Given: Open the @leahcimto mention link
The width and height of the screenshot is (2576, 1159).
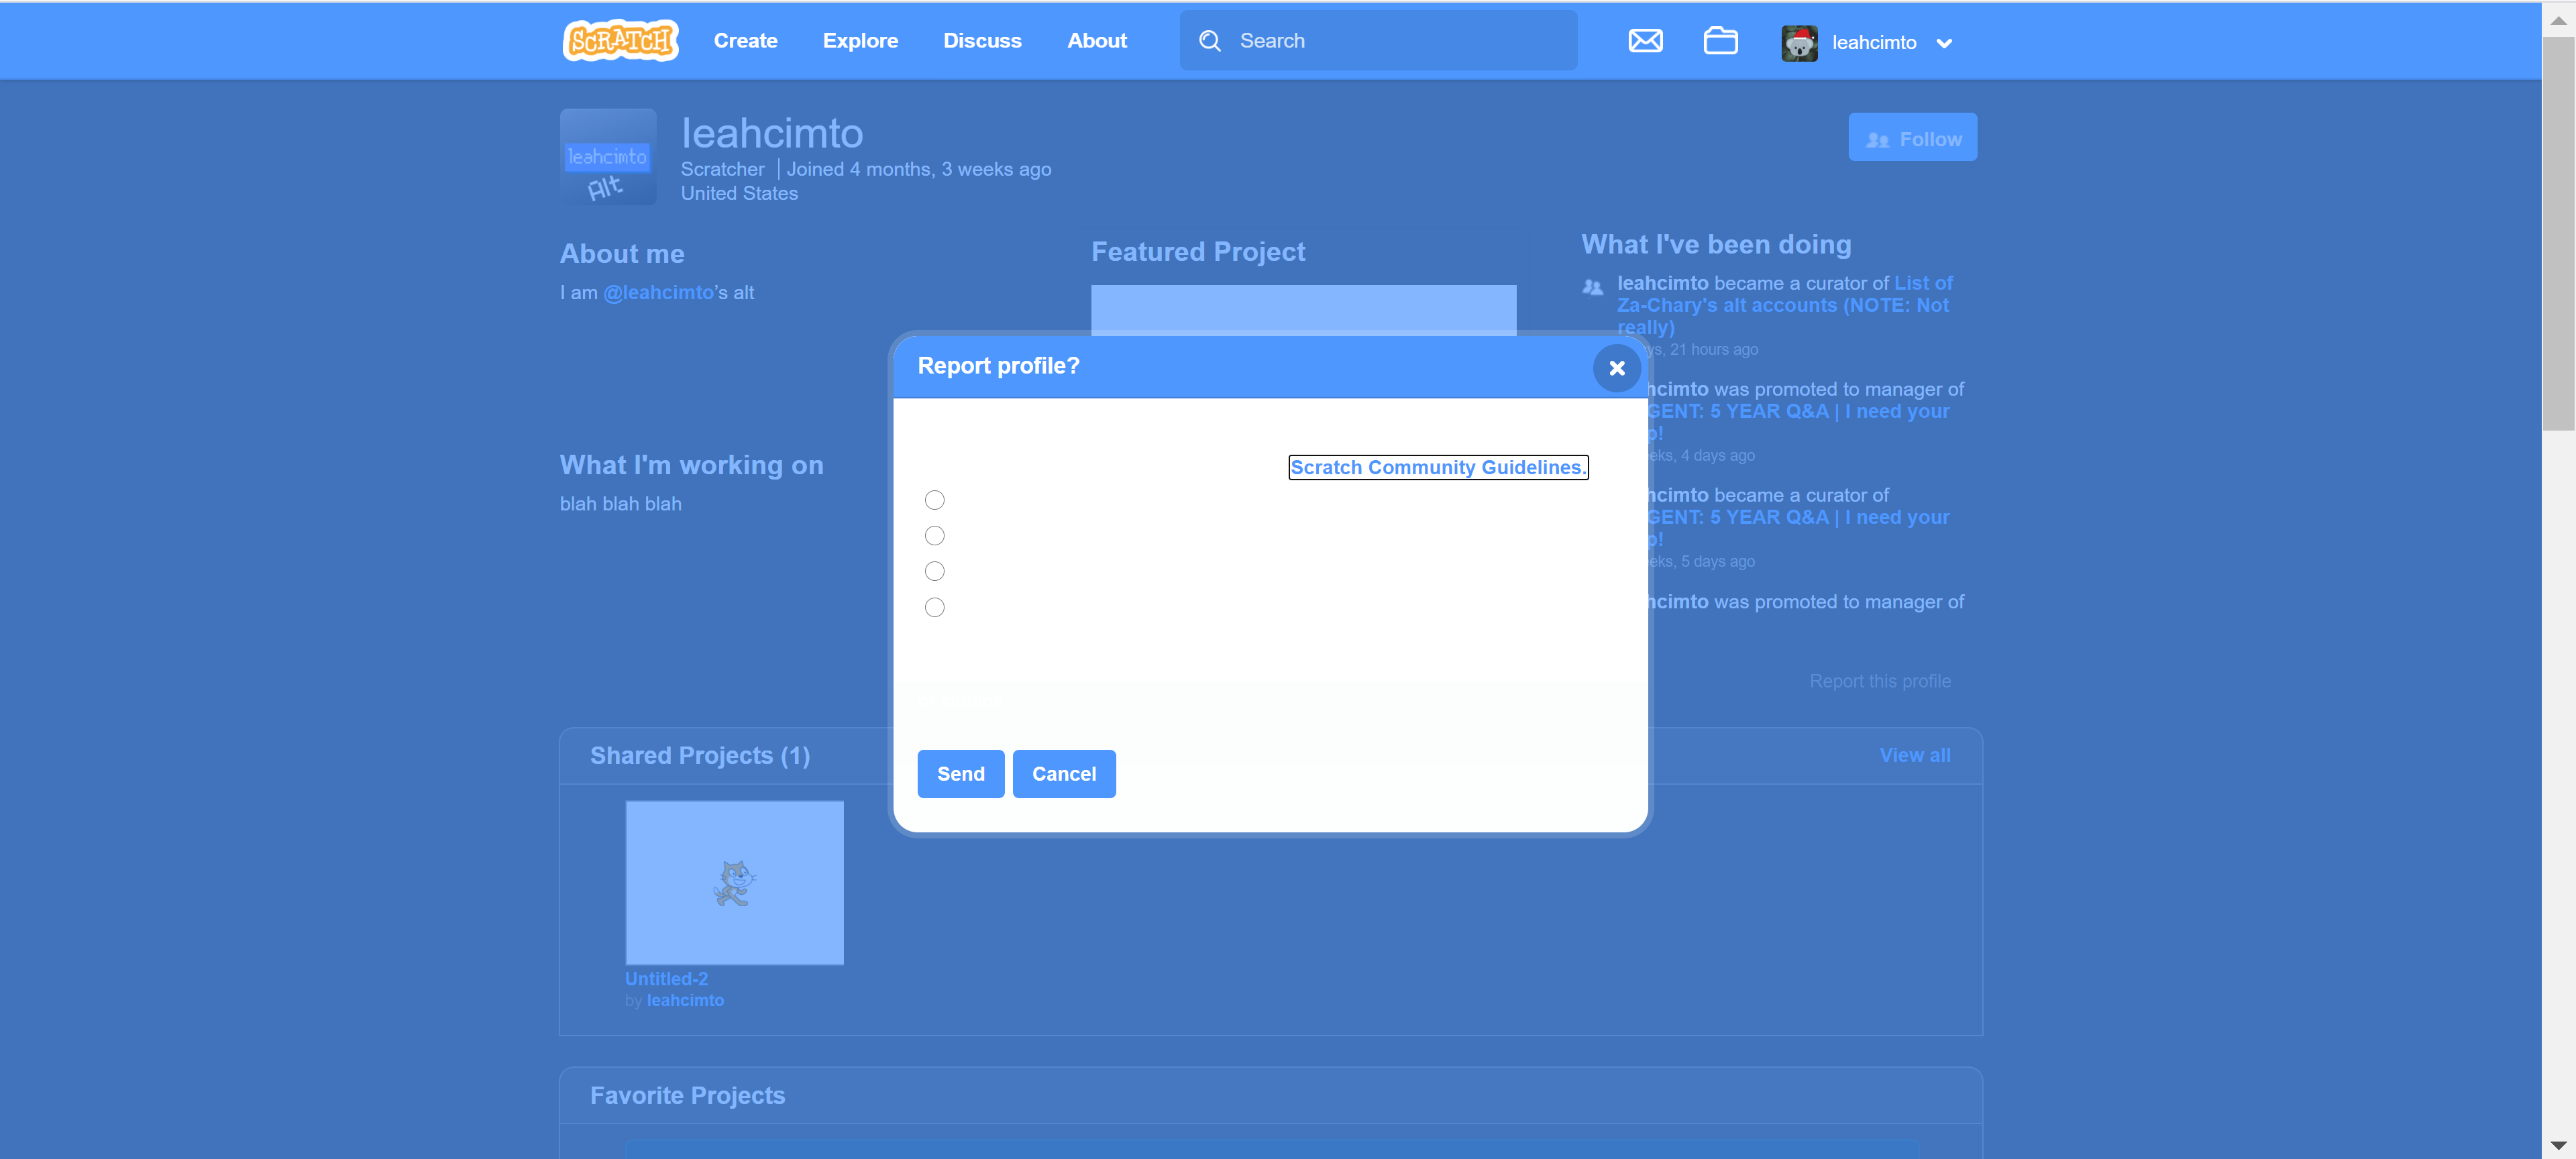Looking at the screenshot, I should click(658, 293).
